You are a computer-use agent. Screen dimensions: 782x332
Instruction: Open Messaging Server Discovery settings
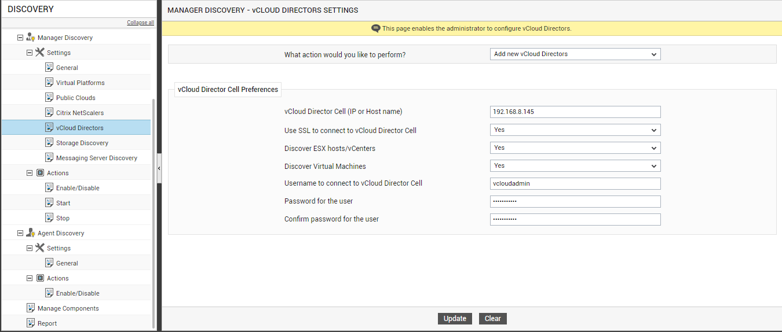tap(97, 158)
